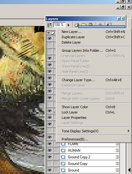
Task: Expand the Tone Display Settings submenu
Action: tap(129, 131)
